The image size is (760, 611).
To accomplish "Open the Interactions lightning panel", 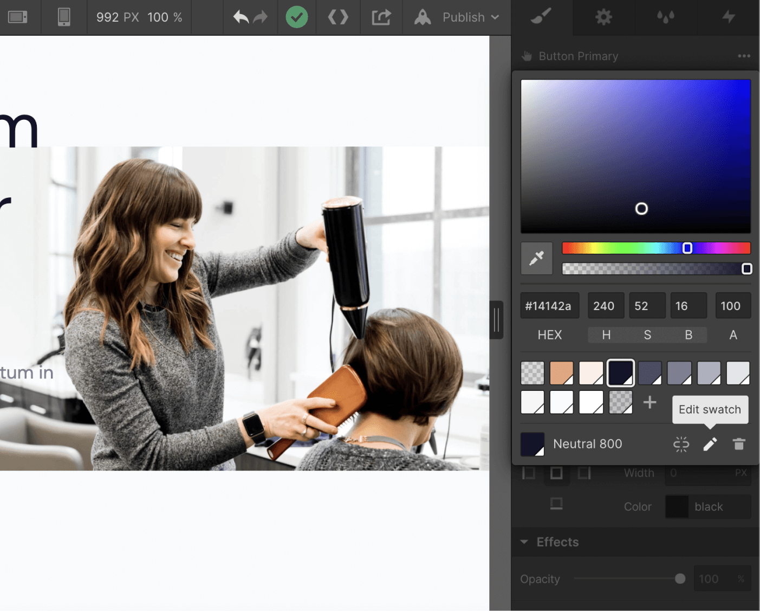I will point(727,17).
